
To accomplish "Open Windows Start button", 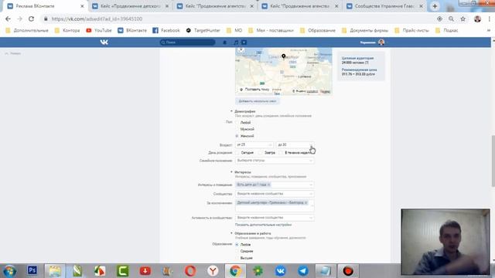I will coord(9,271).
